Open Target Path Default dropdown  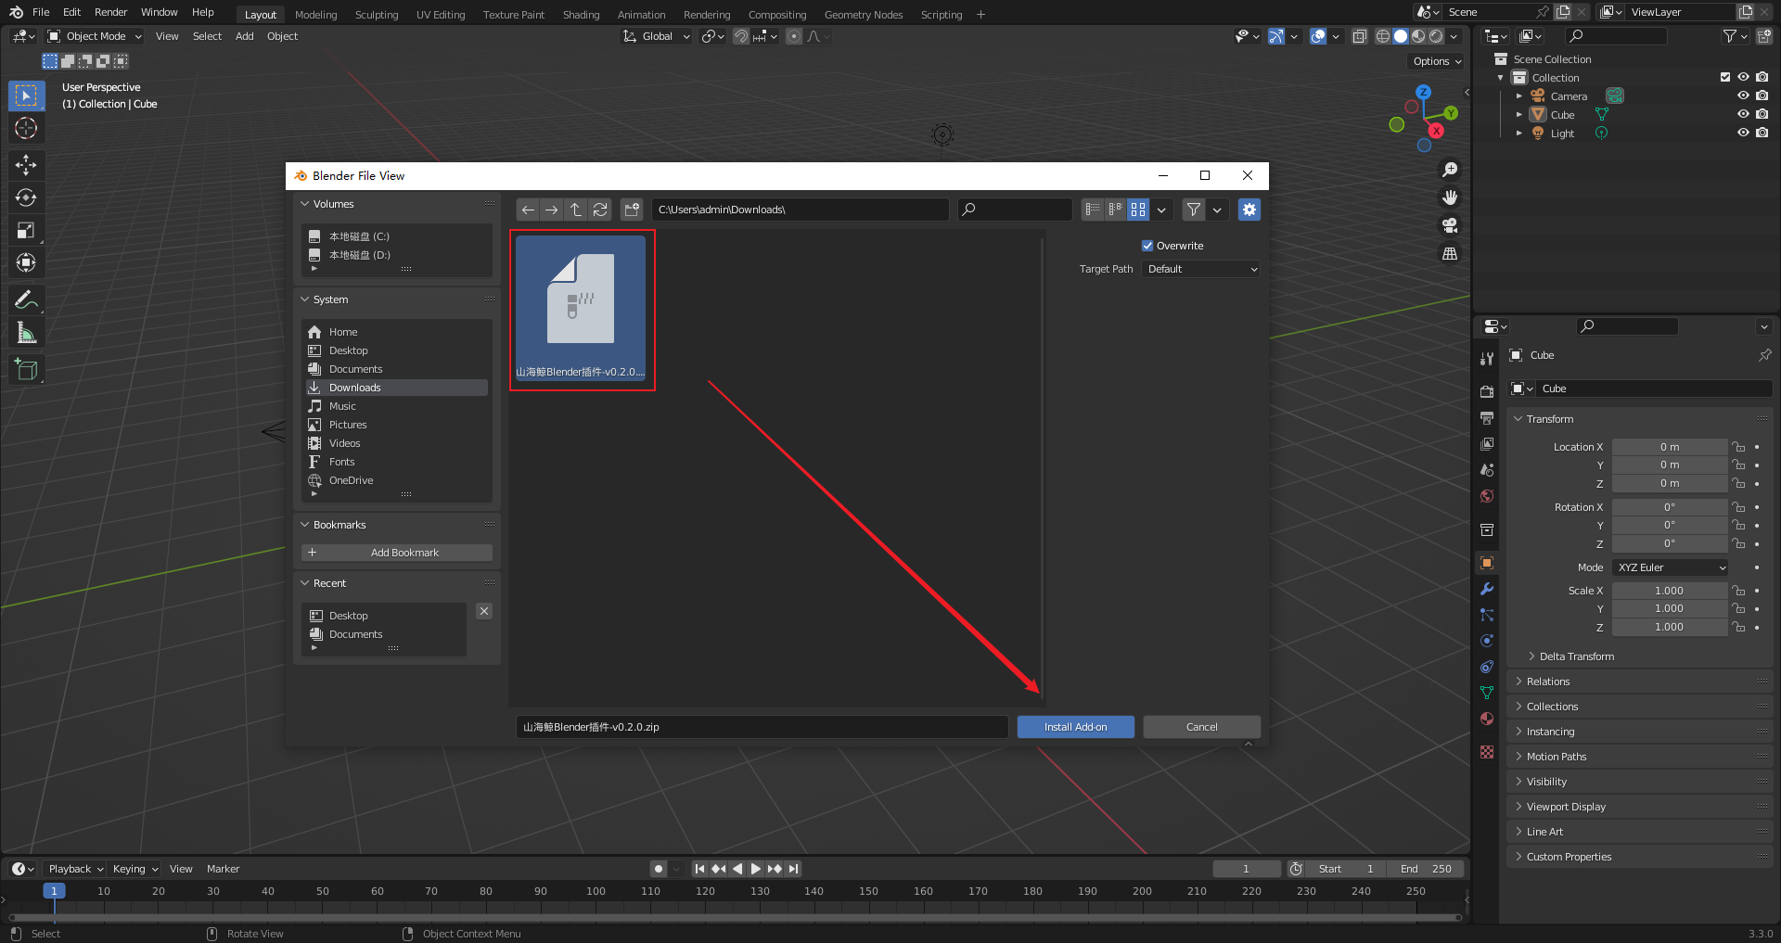click(1202, 269)
